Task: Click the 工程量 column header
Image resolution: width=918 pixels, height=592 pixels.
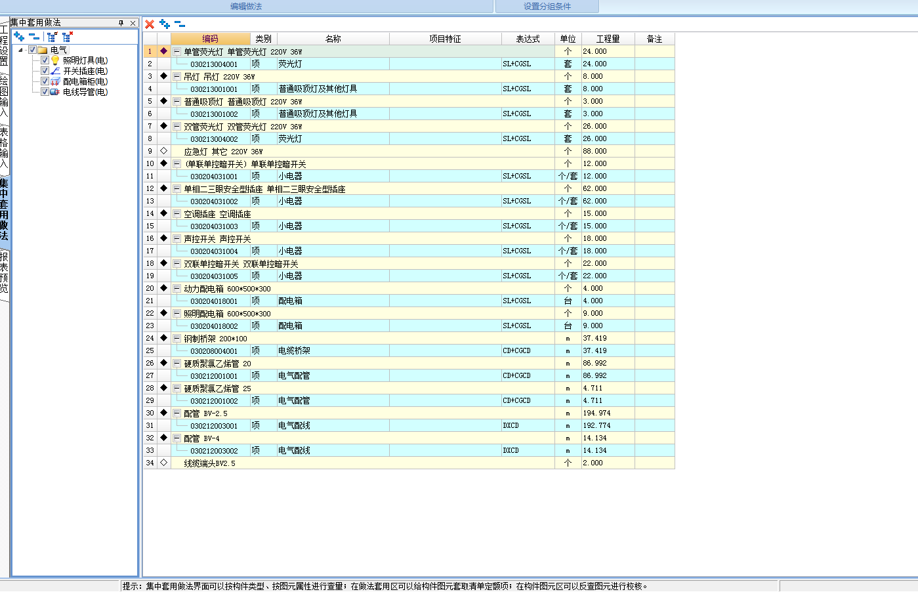Action: [x=608, y=39]
